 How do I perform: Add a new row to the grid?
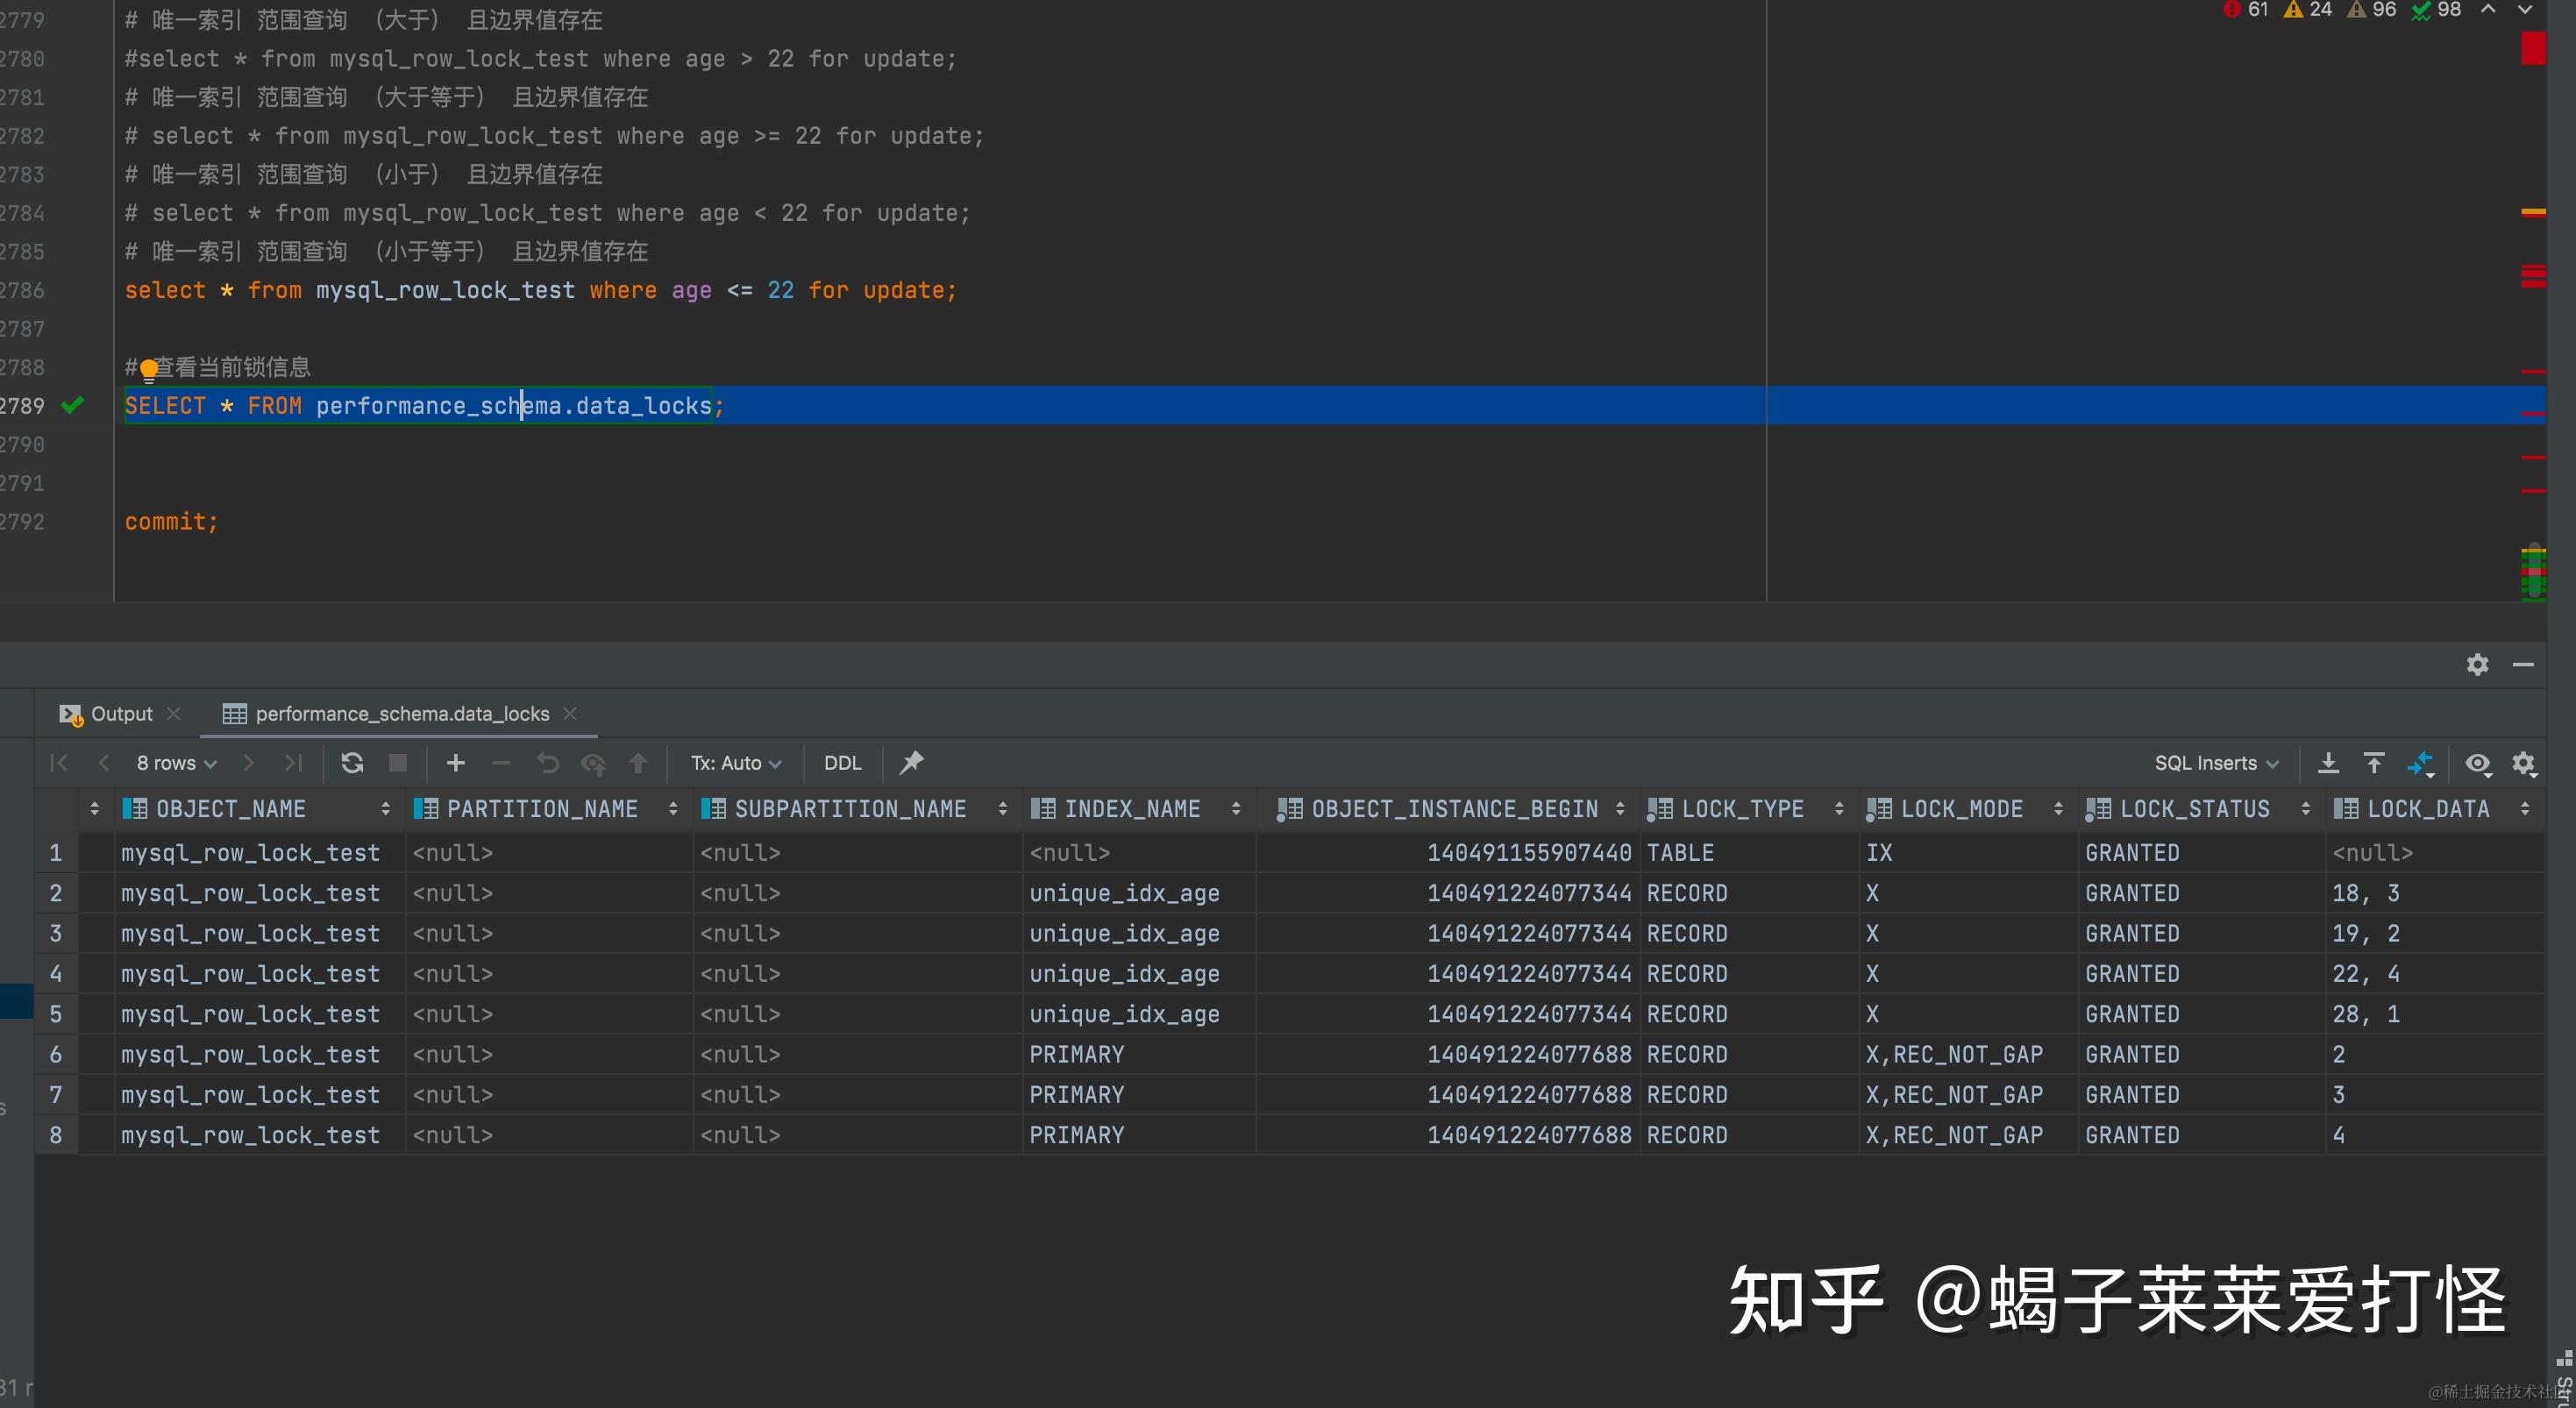455,762
